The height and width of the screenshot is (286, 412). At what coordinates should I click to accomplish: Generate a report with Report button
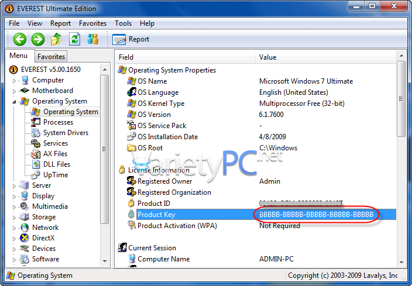(x=131, y=39)
